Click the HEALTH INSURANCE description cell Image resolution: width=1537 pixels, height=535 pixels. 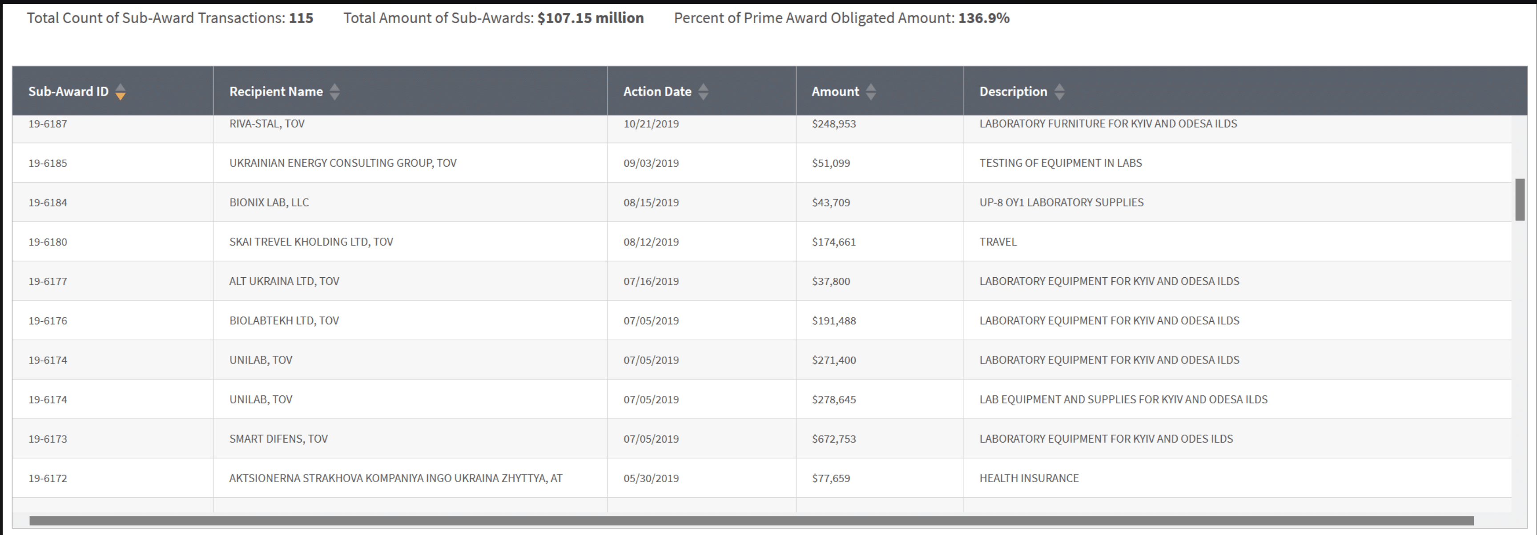point(1029,478)
